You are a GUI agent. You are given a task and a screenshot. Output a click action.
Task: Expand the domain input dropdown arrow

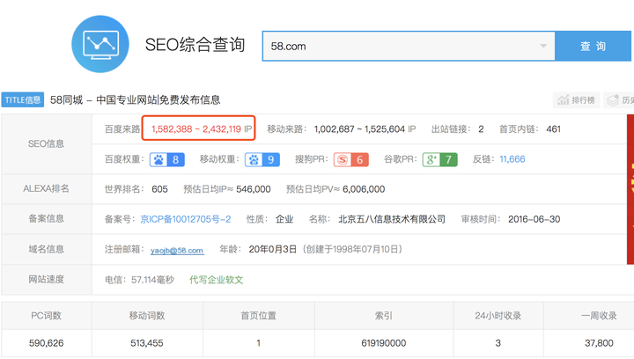(x=543, y=46)
